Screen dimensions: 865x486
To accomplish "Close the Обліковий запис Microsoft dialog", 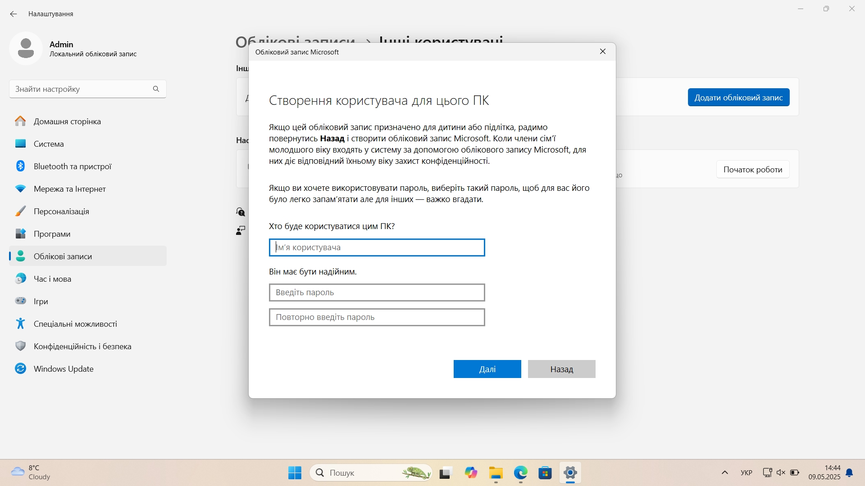I will click(x=602, y=52).
